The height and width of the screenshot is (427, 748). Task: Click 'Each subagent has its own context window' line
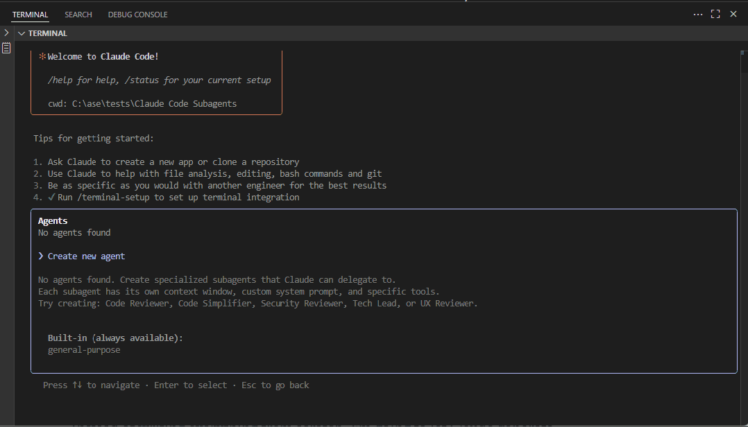tap(239, 291)
